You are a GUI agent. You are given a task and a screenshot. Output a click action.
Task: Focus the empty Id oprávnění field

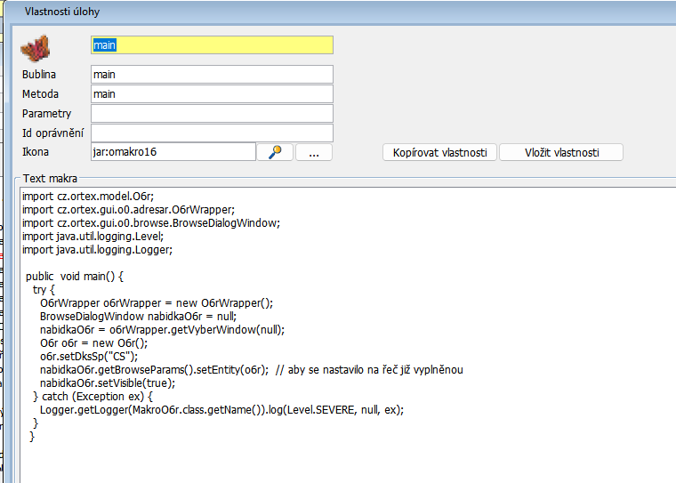[x=212, y=133]
